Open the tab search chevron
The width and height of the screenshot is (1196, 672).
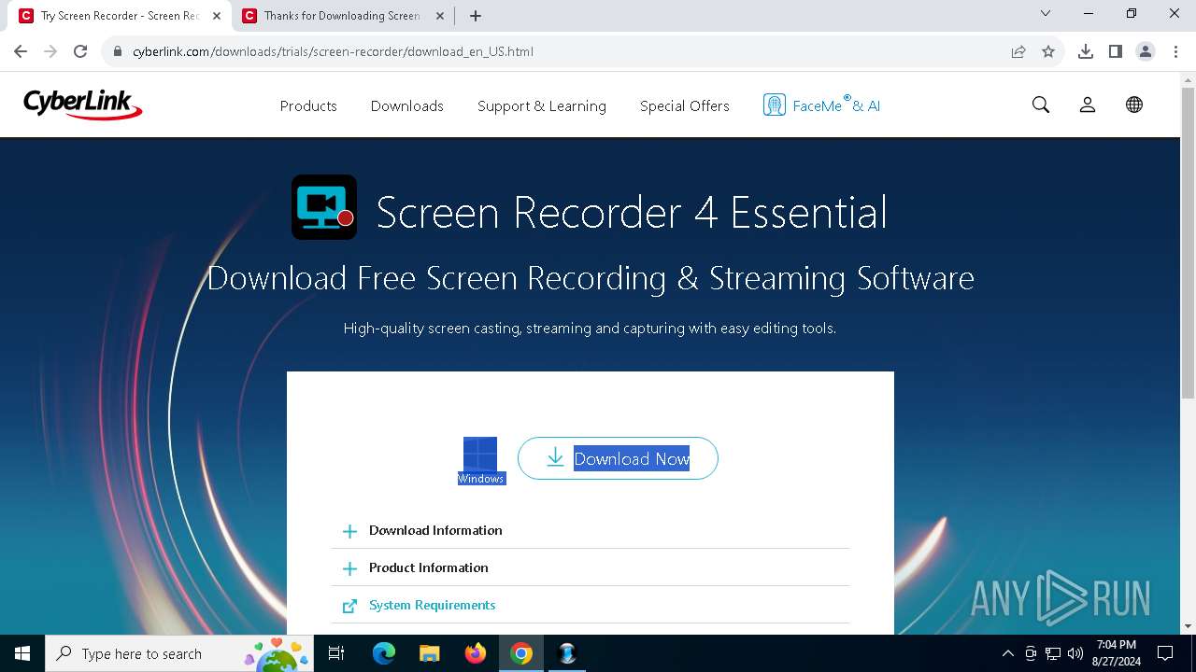[x=1046, y=13]
